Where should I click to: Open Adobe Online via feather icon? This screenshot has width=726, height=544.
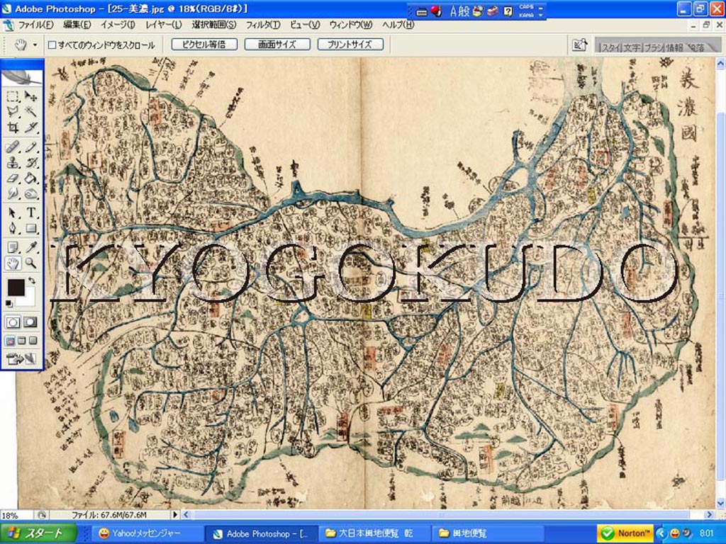22,77
